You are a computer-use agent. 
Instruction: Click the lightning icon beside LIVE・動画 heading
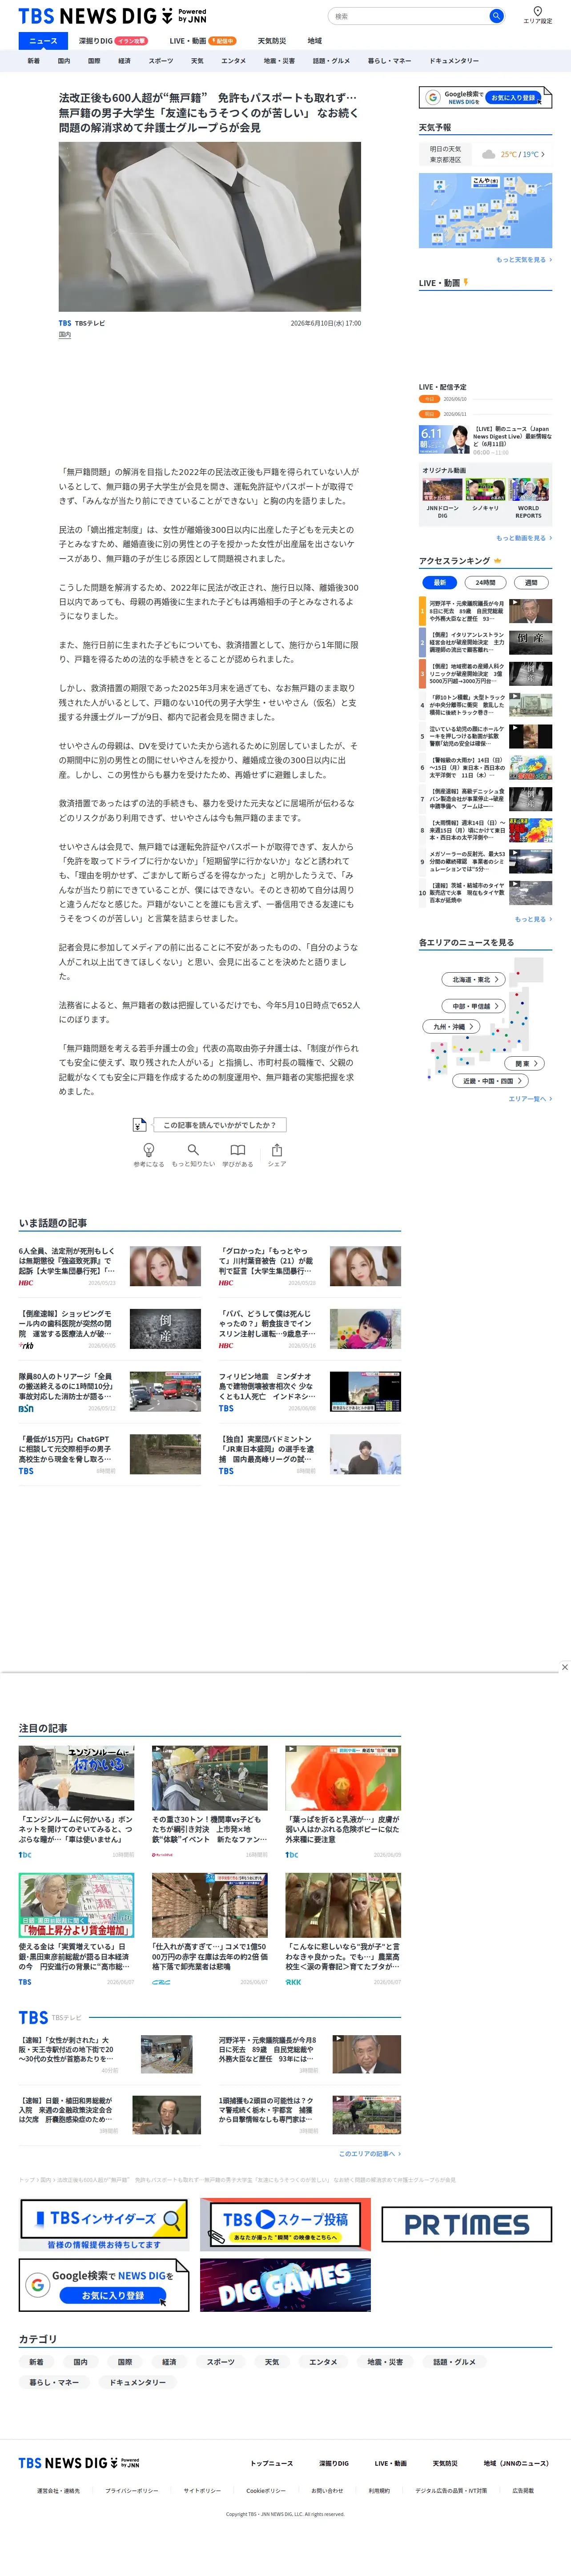(x=465, y=282)
